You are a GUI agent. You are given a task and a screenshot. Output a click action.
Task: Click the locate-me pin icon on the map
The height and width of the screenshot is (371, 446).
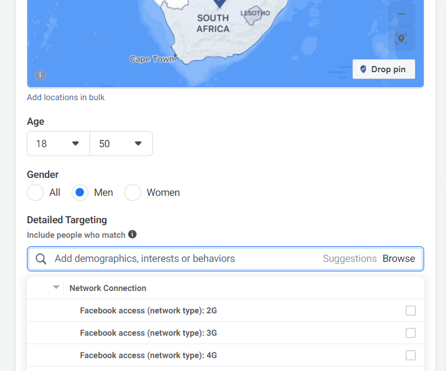tap(401, 39)
